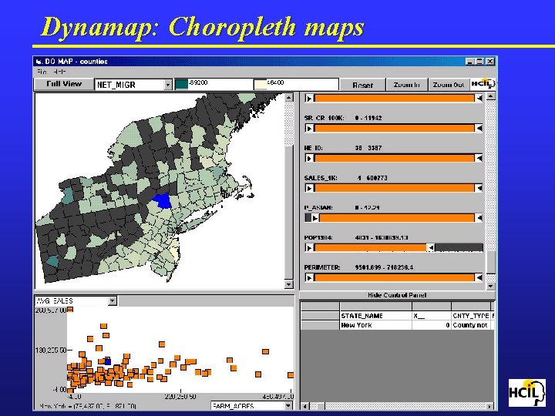The height and width of the screenshot is (416, 555).
Task: Click the topmost scatterplot point near the Y-axis
Action: (70, 310)
